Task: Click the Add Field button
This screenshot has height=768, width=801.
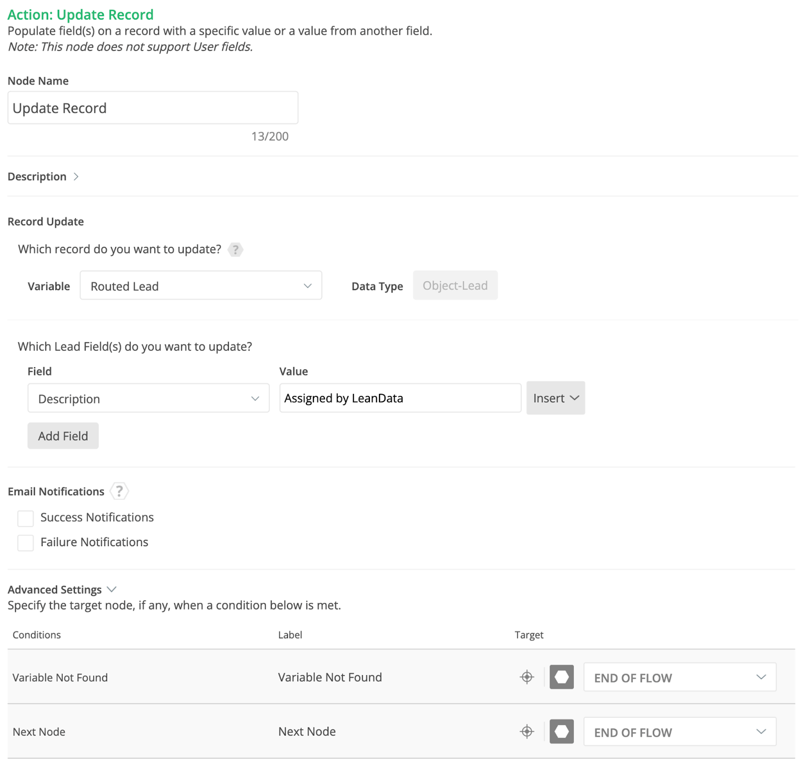Action: tap(63, 436)
